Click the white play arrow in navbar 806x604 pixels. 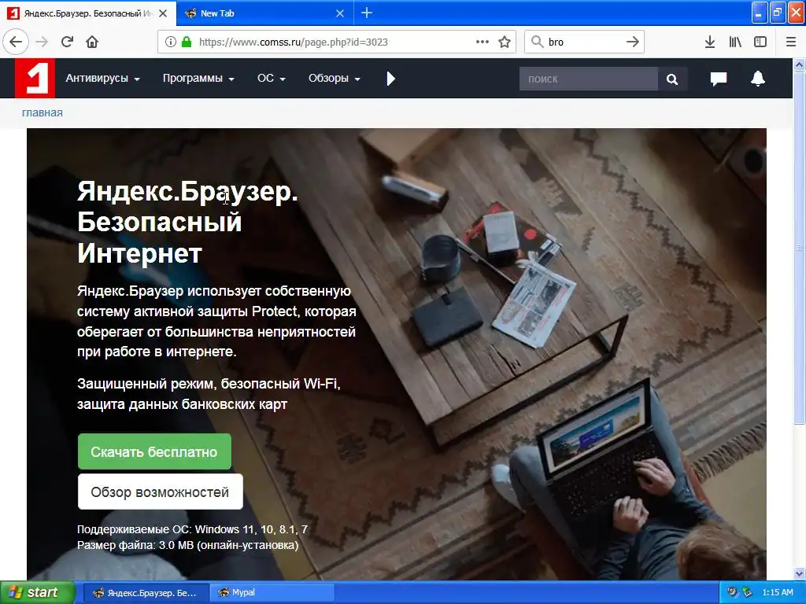[x=390, y=79]
